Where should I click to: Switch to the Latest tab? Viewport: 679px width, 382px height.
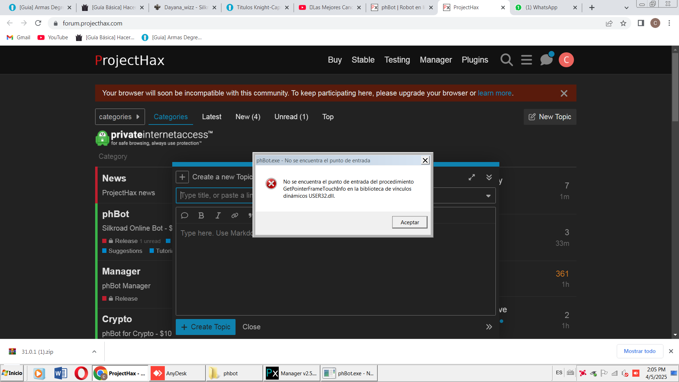pyautogui.click(x=211, y=117)
